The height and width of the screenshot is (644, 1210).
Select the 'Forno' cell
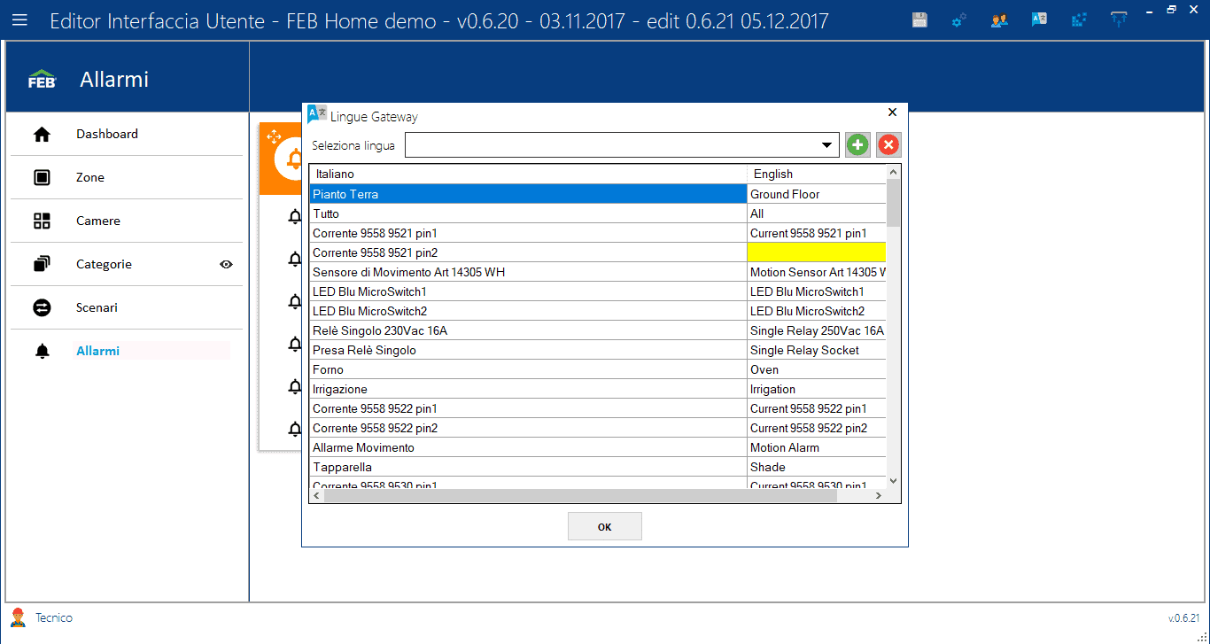pos(528,369)
